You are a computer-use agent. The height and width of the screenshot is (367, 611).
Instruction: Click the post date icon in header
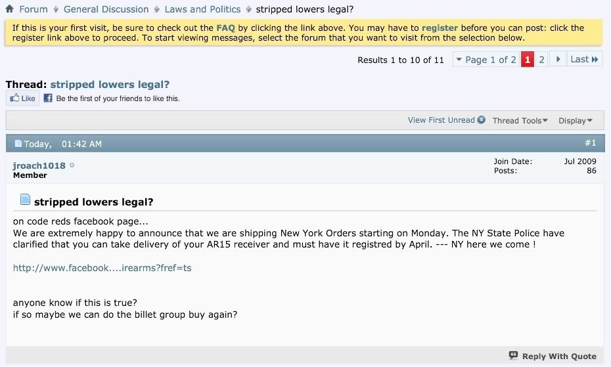pos(18,144)
